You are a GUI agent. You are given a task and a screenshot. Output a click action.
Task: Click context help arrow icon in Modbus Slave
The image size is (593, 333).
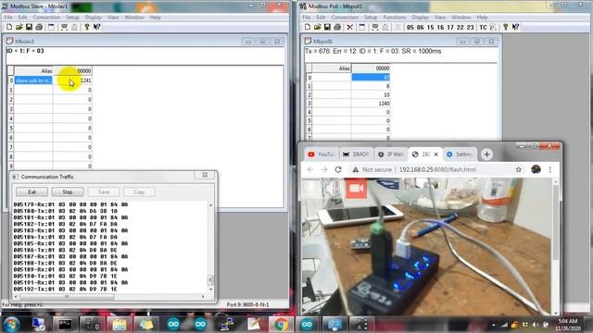tap(96, 27)
